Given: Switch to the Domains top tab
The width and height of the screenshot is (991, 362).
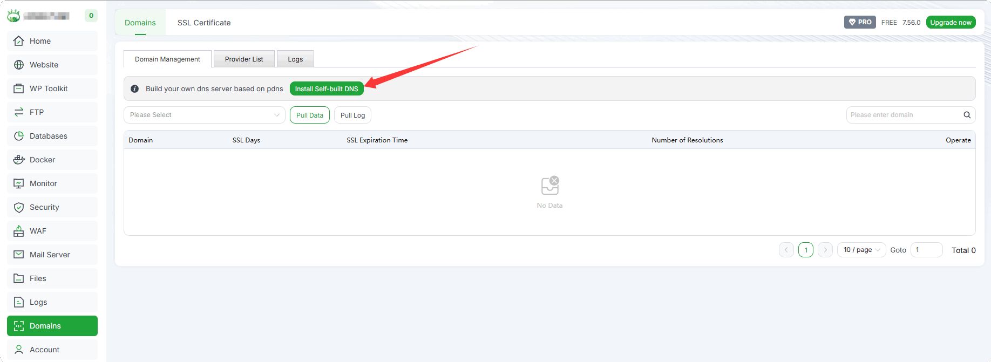Looking at the screenshot, I should pos(140,23).
